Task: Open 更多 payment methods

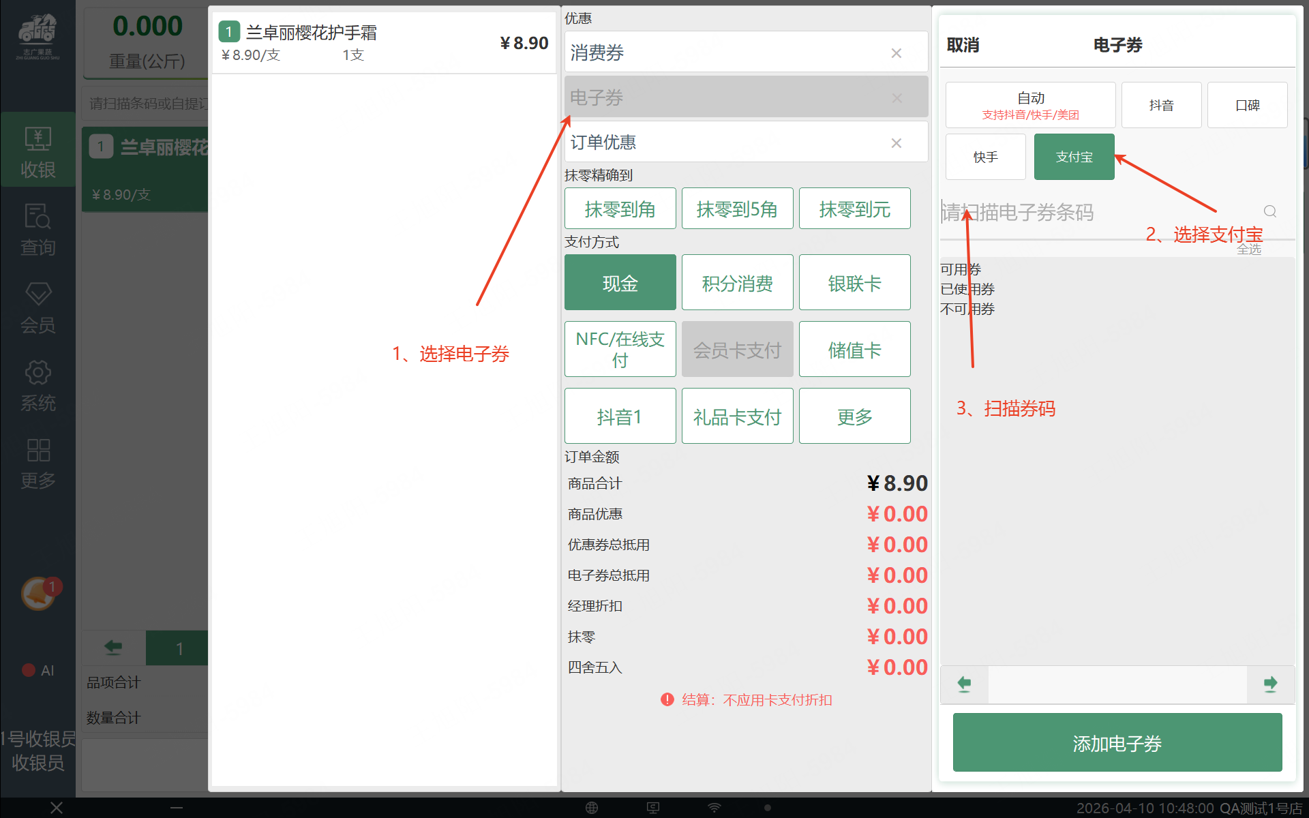Action: coord(854,416)
